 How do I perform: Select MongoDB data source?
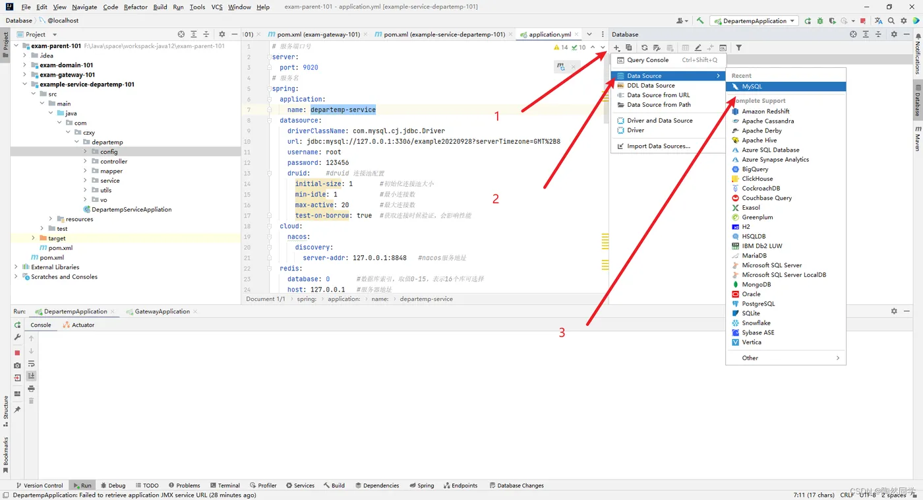coord(786,284)
